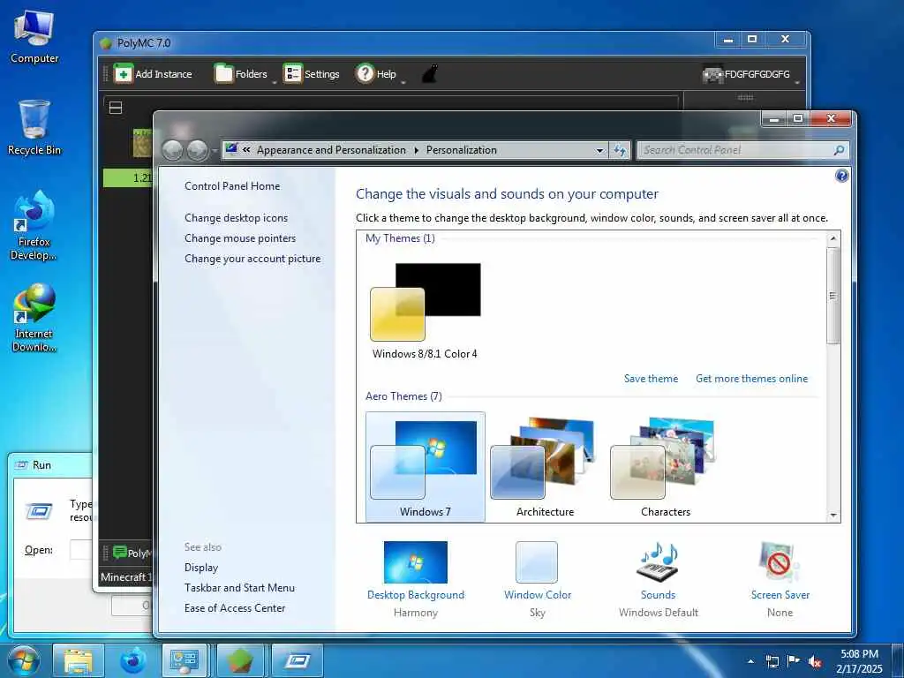This screenshot has height=678, width=904.
Task: Click the back navigation arrow in Control Panel
Action: point(172,150)
